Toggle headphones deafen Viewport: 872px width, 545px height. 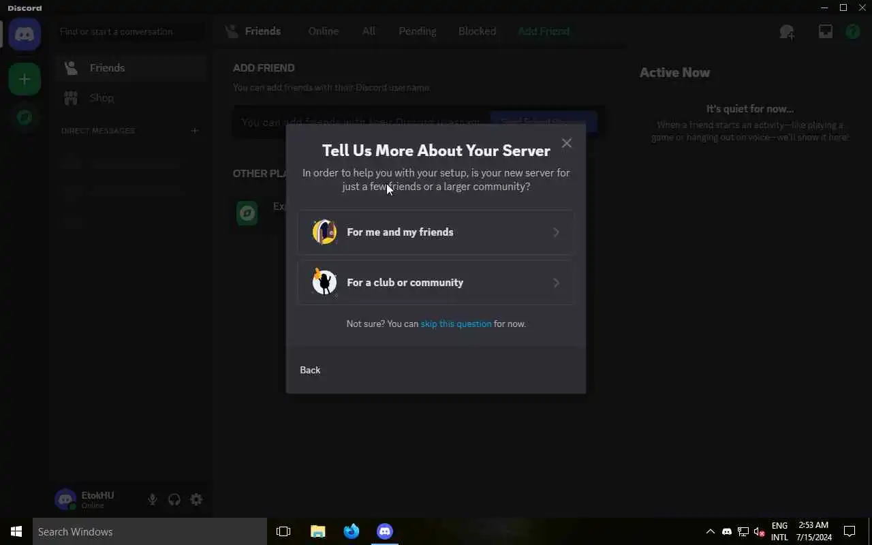coord(174,499)
